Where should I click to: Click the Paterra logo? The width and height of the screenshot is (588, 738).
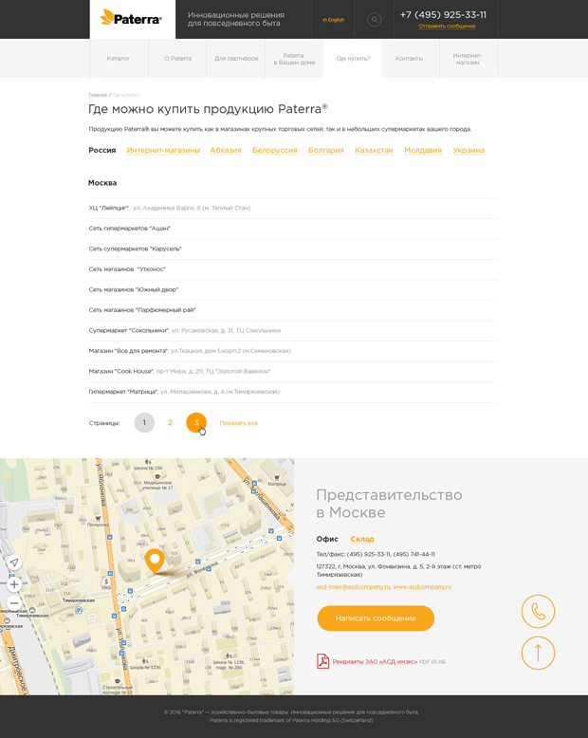[x=131, y=19]
